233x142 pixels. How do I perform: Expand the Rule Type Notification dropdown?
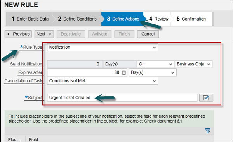(x=103, y=47)
